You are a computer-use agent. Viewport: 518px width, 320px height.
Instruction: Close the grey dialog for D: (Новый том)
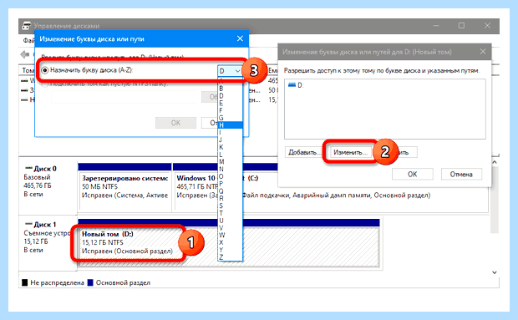coord(483,52)
